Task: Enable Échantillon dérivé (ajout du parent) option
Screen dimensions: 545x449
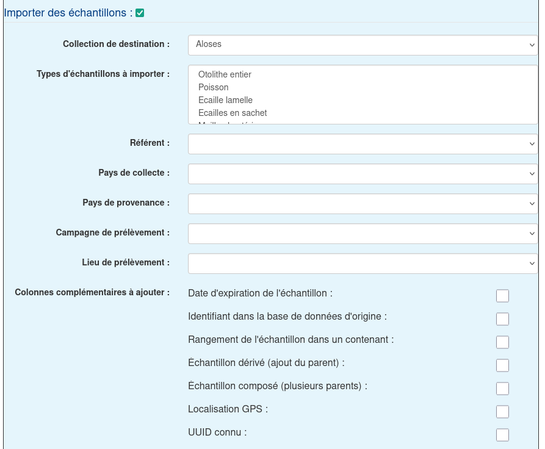Action: 502,365
